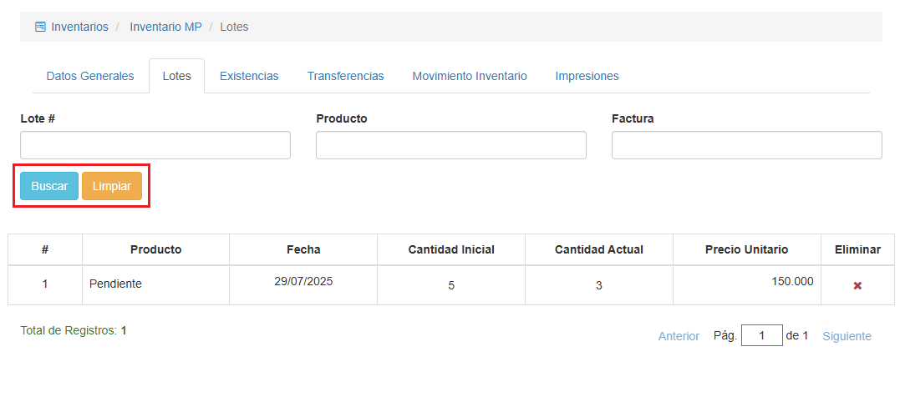The image size is (900, 397).
Task: Focus the Lote # input field
Action: click(x=155, y=145)
